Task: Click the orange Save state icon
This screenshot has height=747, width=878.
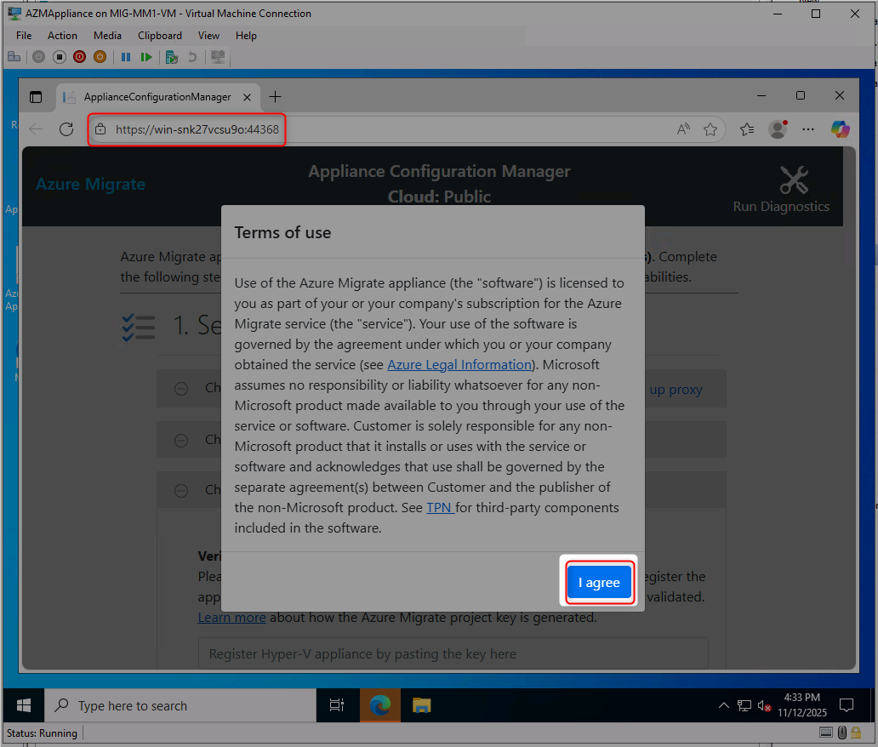Action: click(100, 57)
